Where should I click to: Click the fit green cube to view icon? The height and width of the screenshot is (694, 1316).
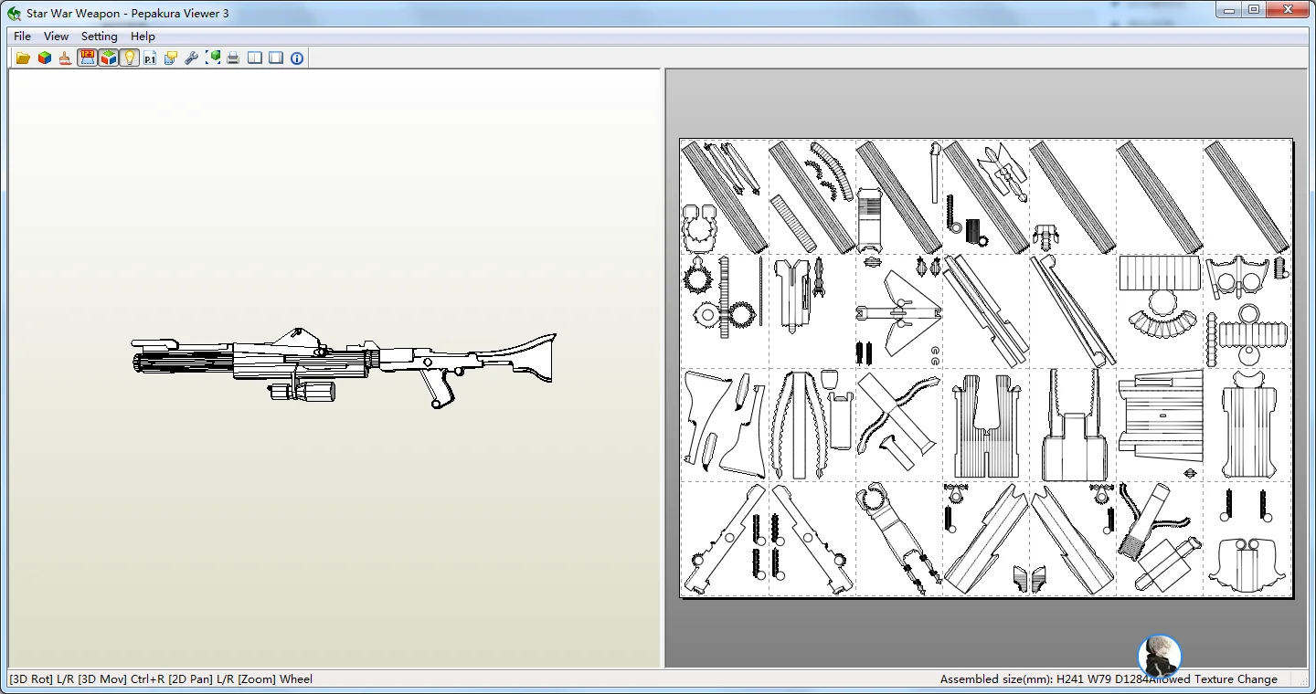[213, 58]
